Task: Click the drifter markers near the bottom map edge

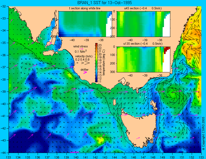Action: [x=75, y=152]
